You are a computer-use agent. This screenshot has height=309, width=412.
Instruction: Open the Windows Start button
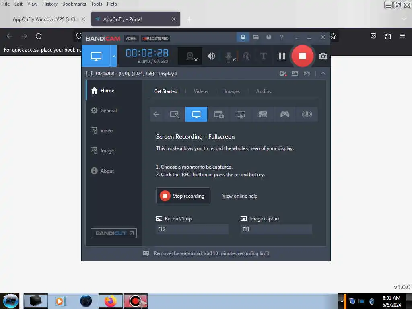pos(10,301)
